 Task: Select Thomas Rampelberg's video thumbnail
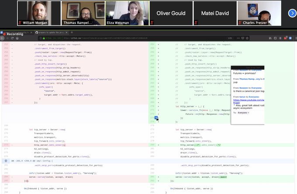click(x=83, y=13)
